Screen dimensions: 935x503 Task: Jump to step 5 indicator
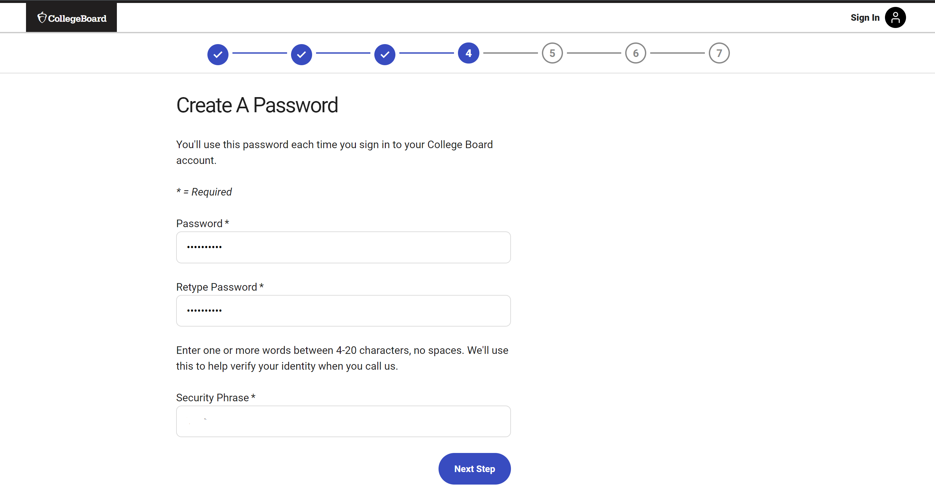(552, 53)
